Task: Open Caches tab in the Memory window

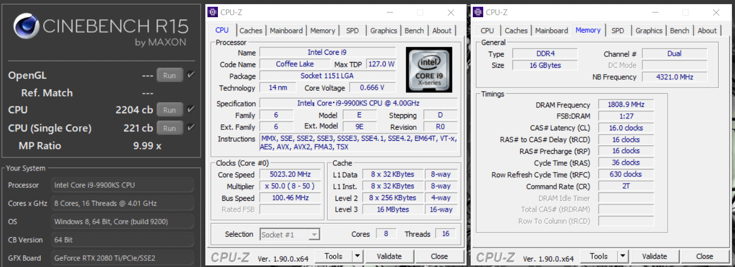Action: click(x=516, y=31)
